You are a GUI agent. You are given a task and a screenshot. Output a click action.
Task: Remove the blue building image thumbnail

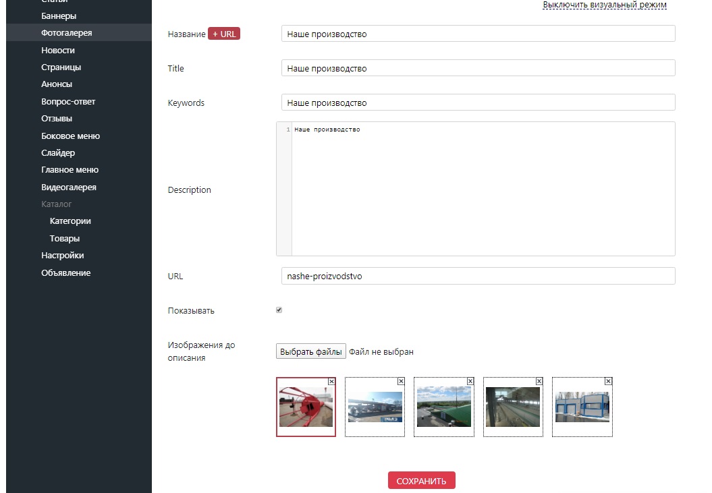(609, 381)
